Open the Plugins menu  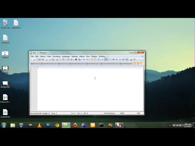[94, 56]
